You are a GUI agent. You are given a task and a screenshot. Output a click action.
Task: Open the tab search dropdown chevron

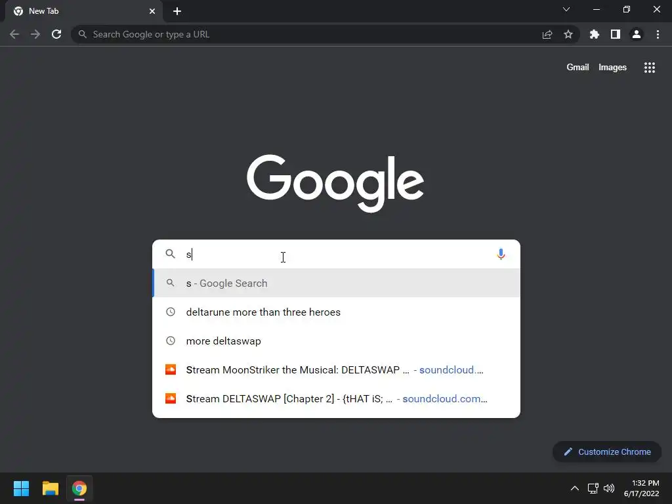tap(566, 9)
